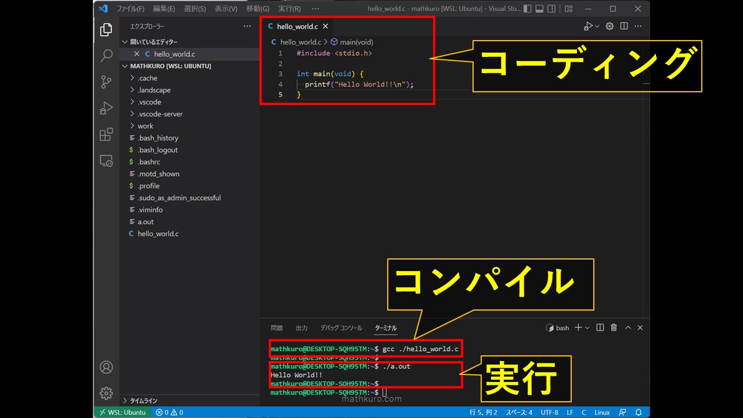The image size is (743, 418).
Task: Open the notifications bell in status bar
Action: click(x=639, y=412)
